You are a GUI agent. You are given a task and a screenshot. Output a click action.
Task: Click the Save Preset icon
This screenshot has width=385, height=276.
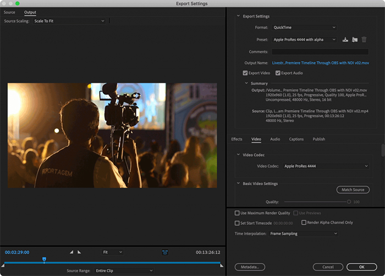[345, 40]
